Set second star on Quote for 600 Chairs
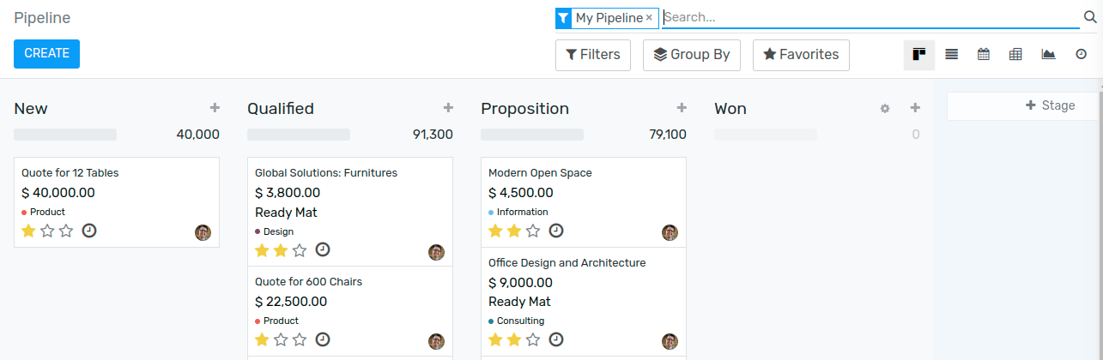The height and width of the screenshot is (360, 1103). pyautogui.click(x=281, y=339)
